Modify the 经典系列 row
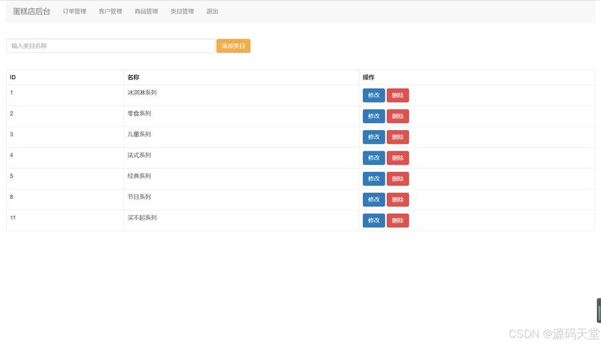Screen dimensions: 601x344 click(374, 179)
